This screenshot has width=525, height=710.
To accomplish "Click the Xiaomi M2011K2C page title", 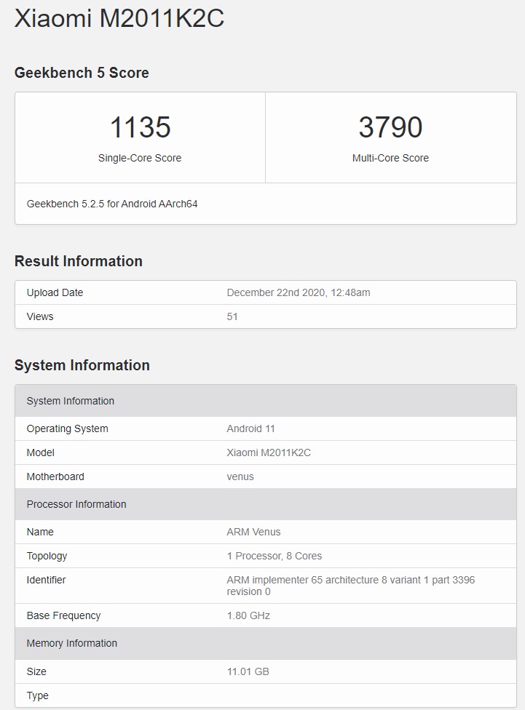I will [x=119, y=19].
